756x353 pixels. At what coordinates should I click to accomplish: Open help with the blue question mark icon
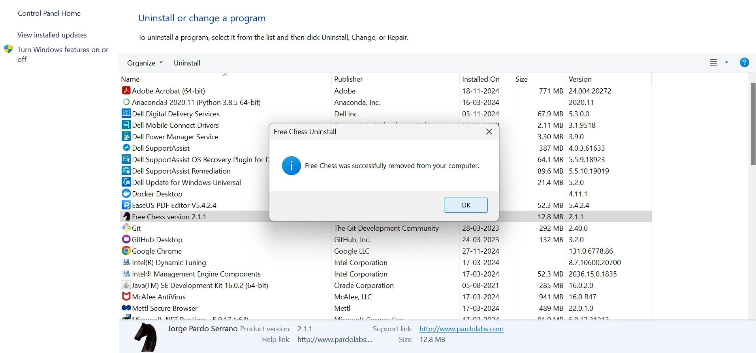(744, 62)
